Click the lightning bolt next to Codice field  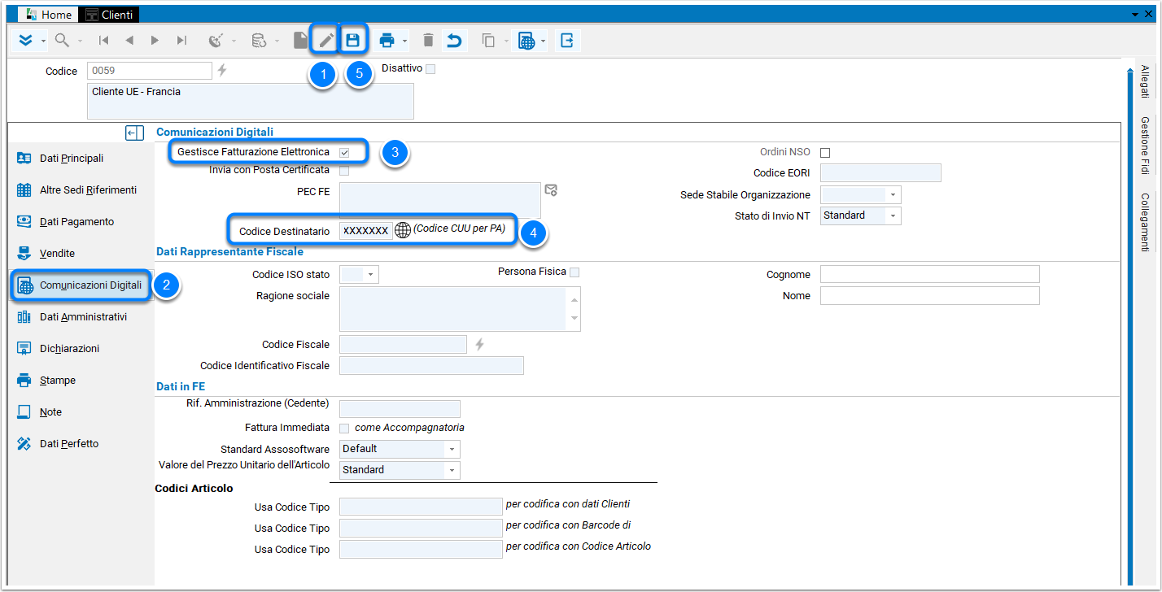pos(221,71)
